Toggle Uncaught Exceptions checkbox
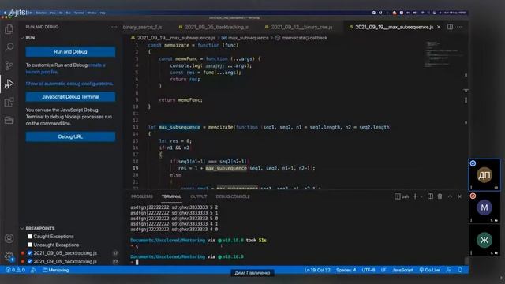505x284 pixels. click(x=30, y=245)
